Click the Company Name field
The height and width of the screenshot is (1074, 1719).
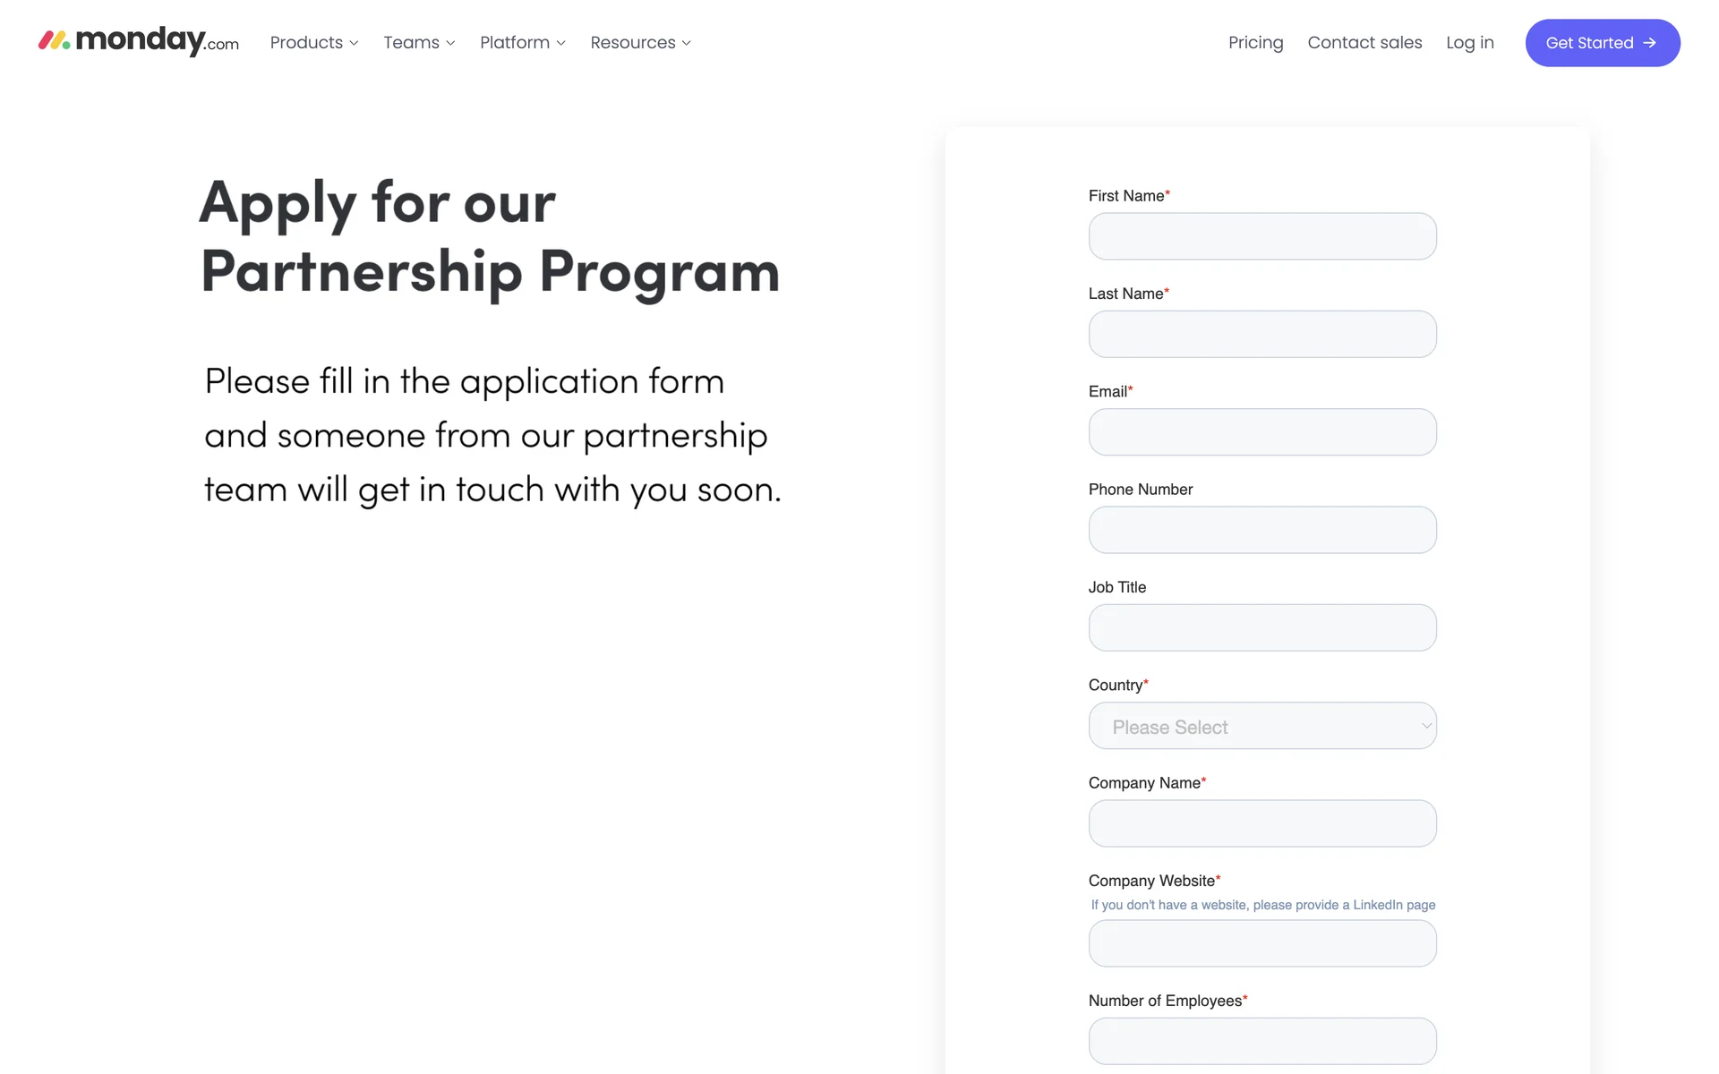click(x=1262, y=823)
